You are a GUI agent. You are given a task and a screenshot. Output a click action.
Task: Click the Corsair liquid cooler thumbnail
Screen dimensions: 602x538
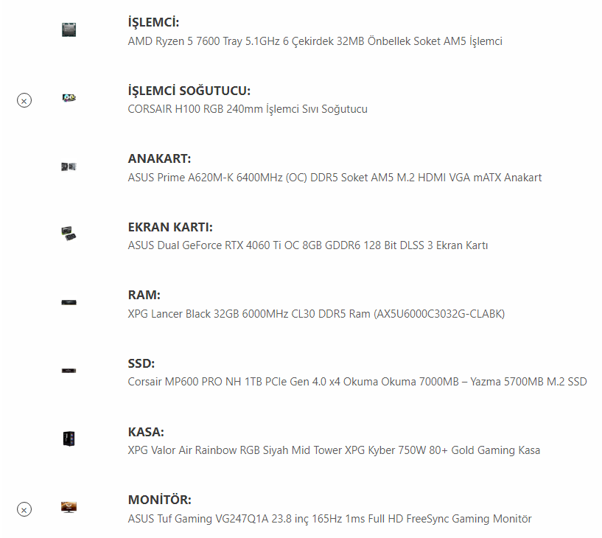coord(69,98)
